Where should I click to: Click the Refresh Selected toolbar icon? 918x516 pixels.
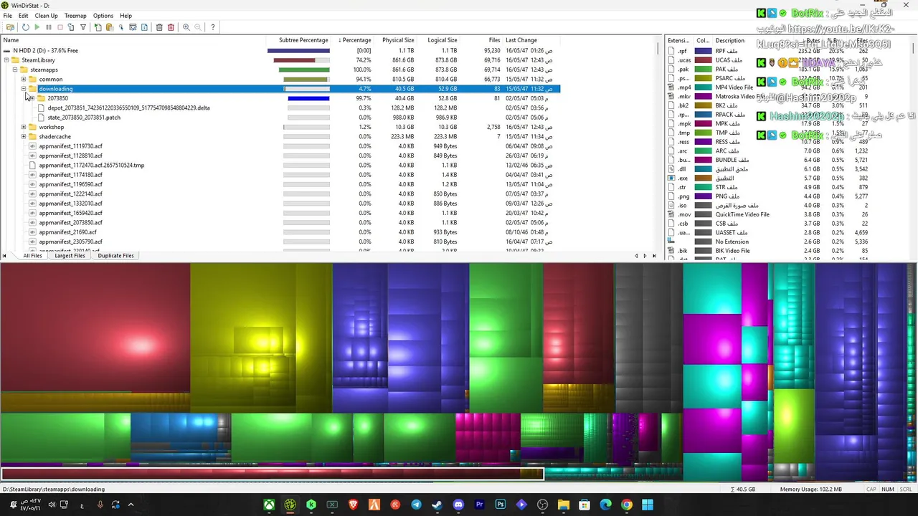point(71,27)
